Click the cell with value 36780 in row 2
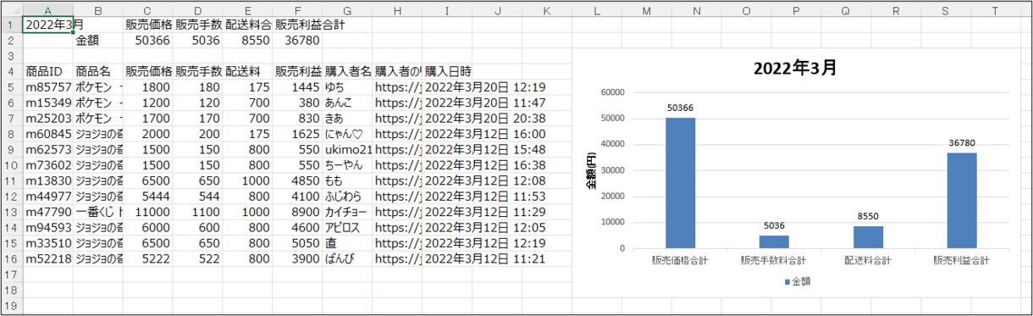The image size is (1033, 316). pos(297,40)
